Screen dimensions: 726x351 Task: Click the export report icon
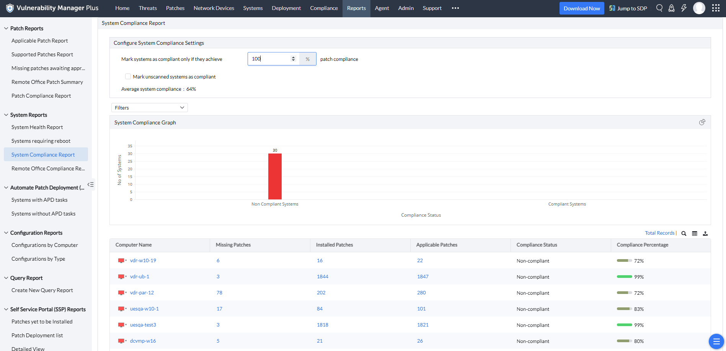coord(705,233)
